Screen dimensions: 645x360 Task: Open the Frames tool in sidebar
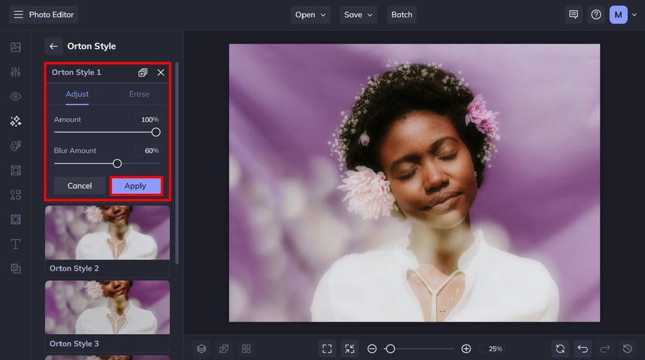(16, 170)
